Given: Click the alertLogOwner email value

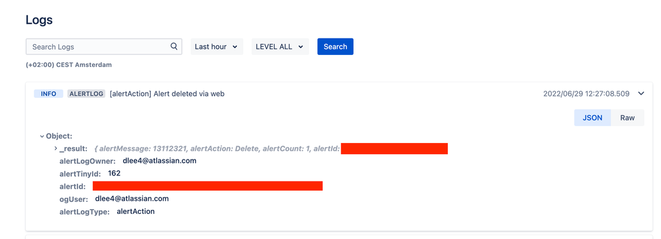Looking at the screenshot, I should tap(159, 161).
